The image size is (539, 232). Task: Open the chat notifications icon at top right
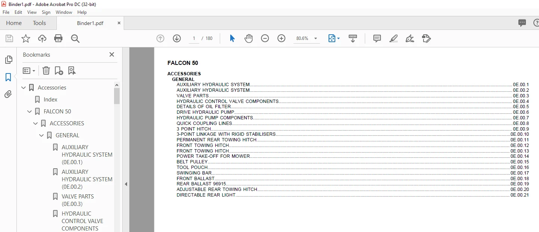coord(522,23)
